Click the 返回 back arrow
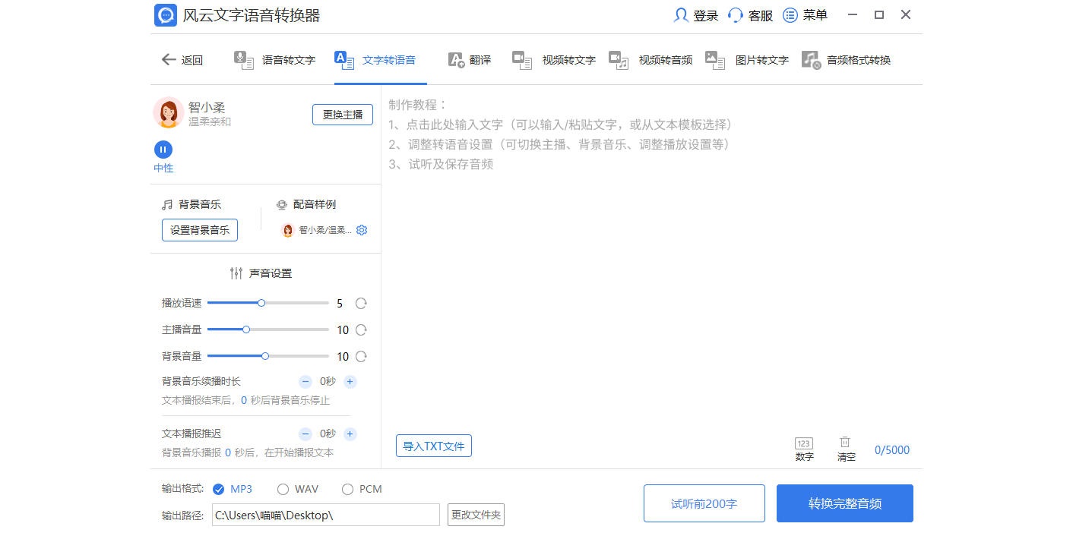This screenshot has width=1073, height=536. pos(169,59)
